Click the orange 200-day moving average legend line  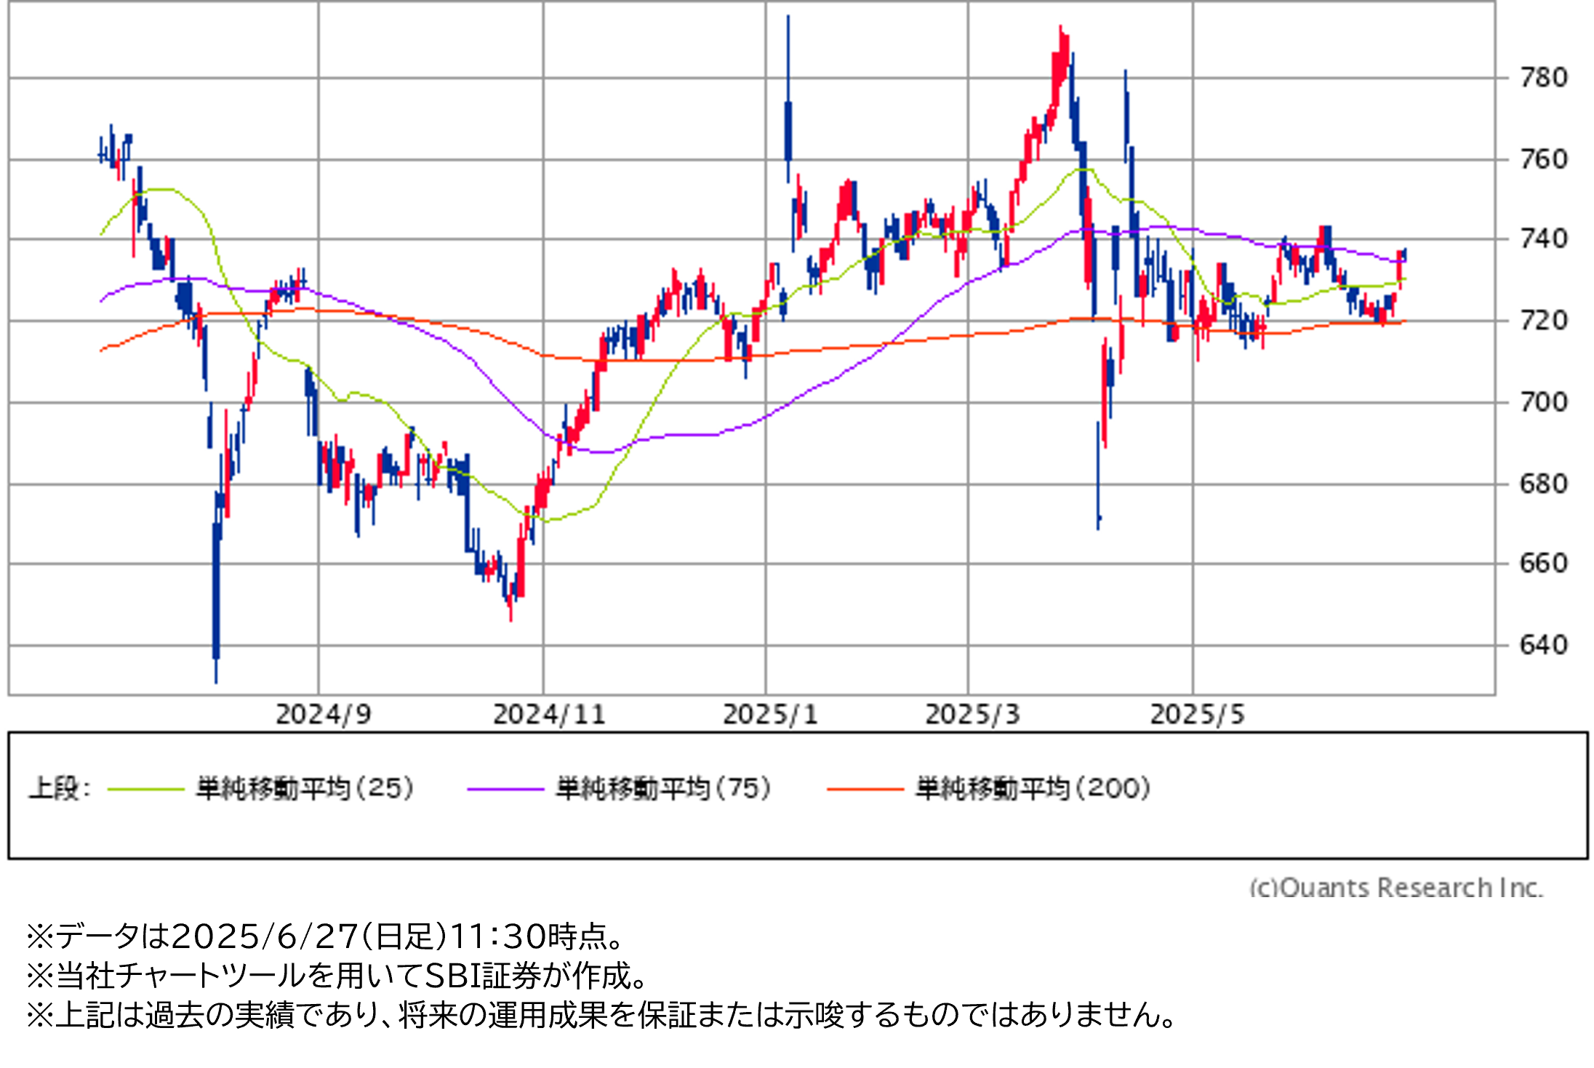(x=865, y=789)
